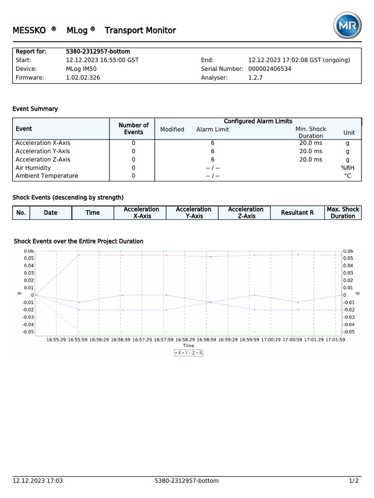Click the chart legend entry 'Z'
This screenshot has width=374, height=498.
192,353
